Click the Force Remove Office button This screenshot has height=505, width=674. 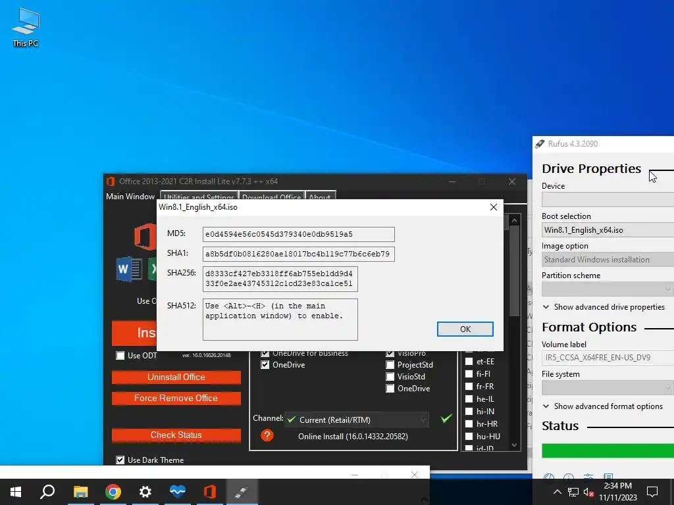(x=176, y=398)
